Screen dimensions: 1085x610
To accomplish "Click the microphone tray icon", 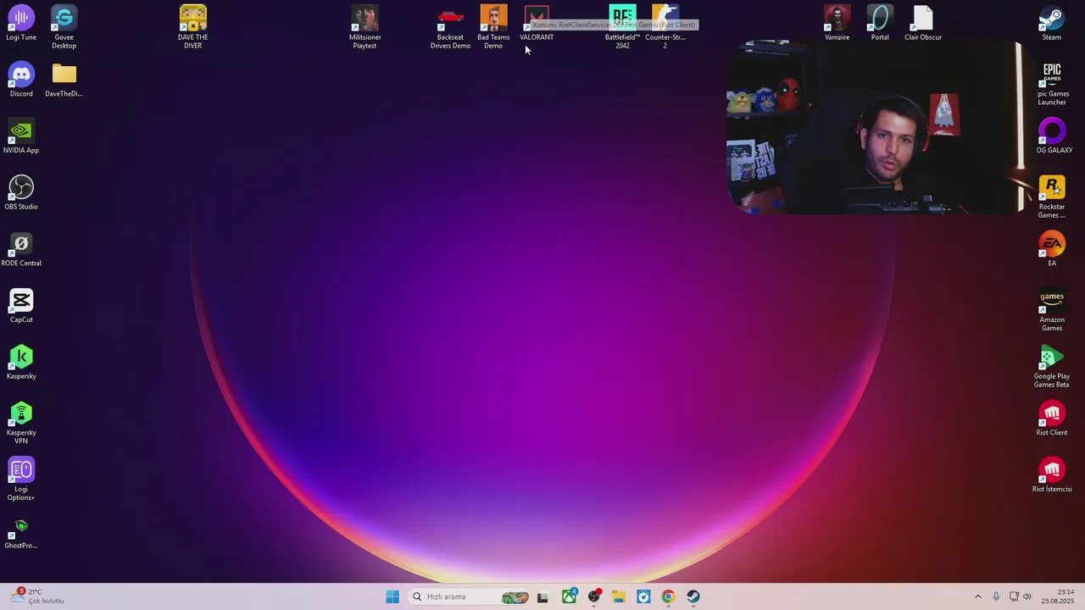I will [996, 596].
